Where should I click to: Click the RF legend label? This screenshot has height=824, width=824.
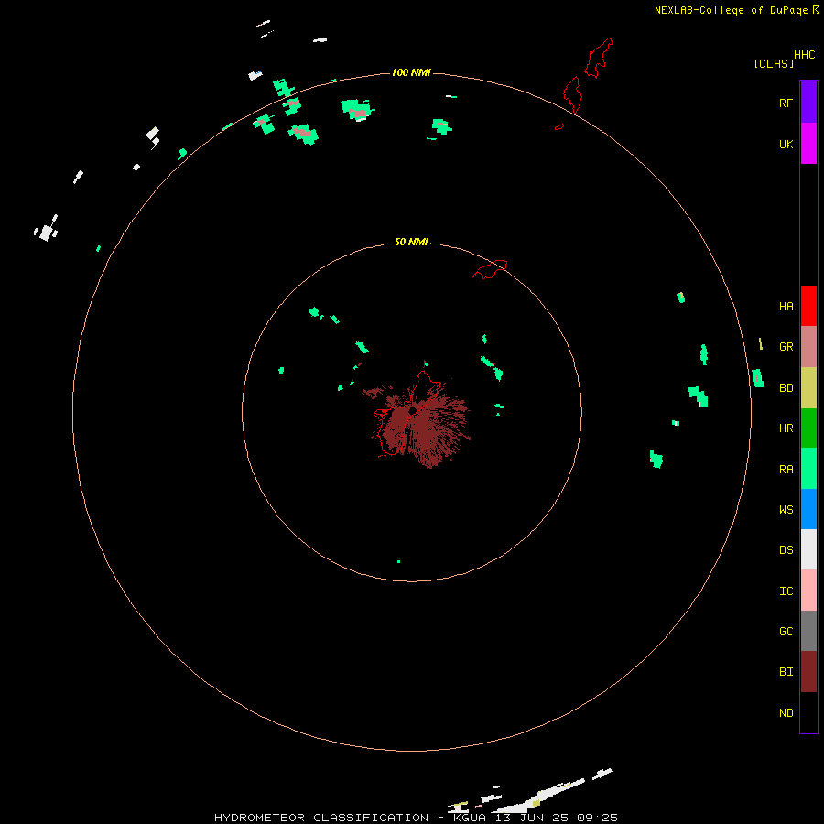[786, 103]
